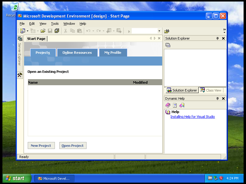Click the Microsoft Devel... taskbar button
The image size is (246, 184).
54,179
